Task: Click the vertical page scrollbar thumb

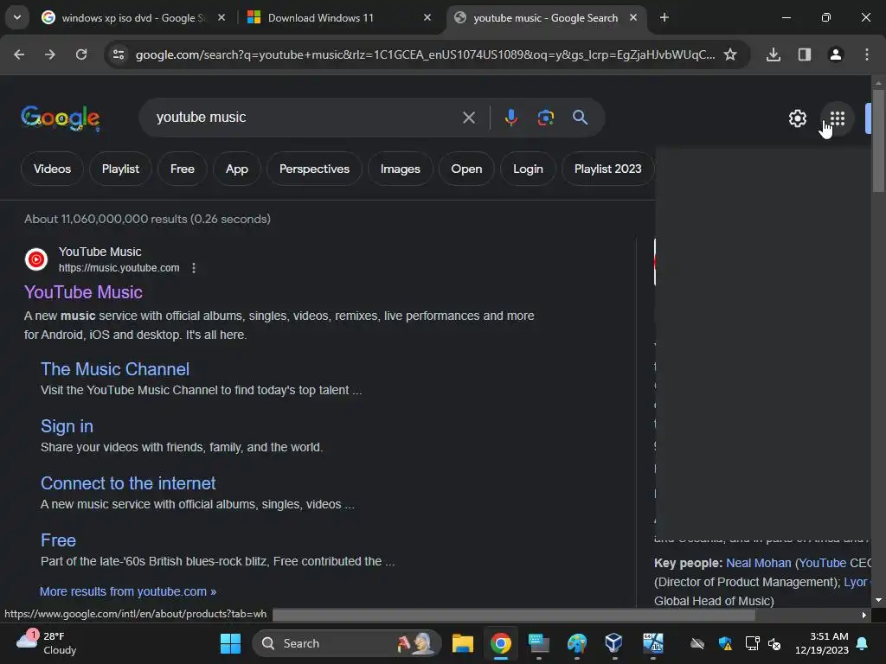Action: click(x=878, y=141)
